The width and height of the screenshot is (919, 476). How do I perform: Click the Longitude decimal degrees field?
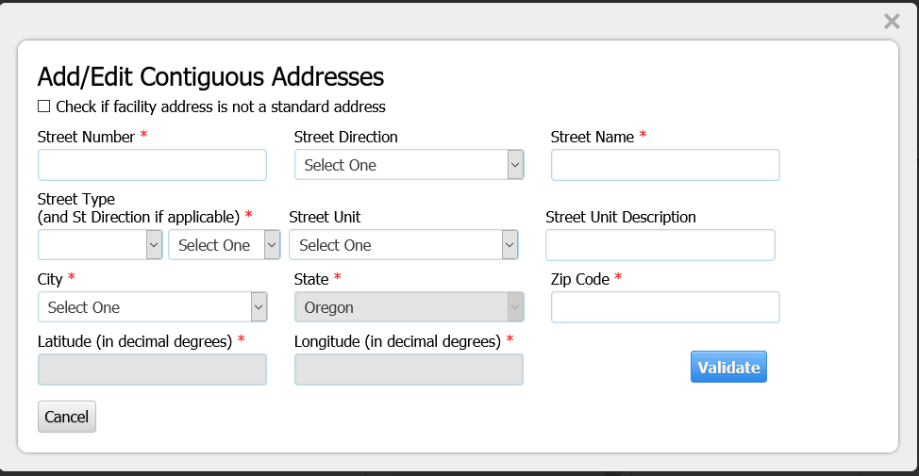click(x=409, y=369)
